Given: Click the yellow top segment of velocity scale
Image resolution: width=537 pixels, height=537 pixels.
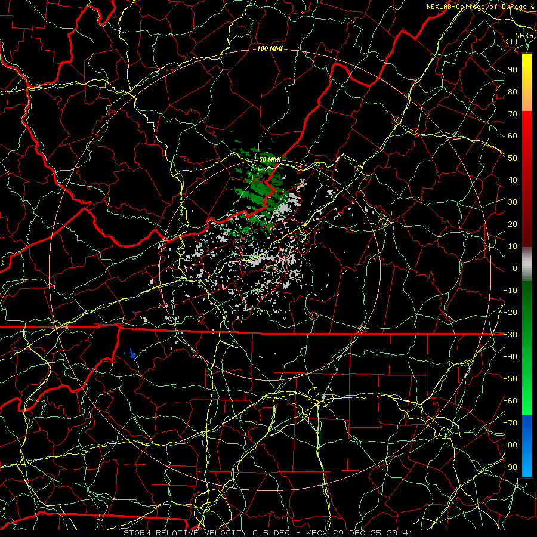Looking at the screenshot, I should pyautogui.click(x=527, y=82).
